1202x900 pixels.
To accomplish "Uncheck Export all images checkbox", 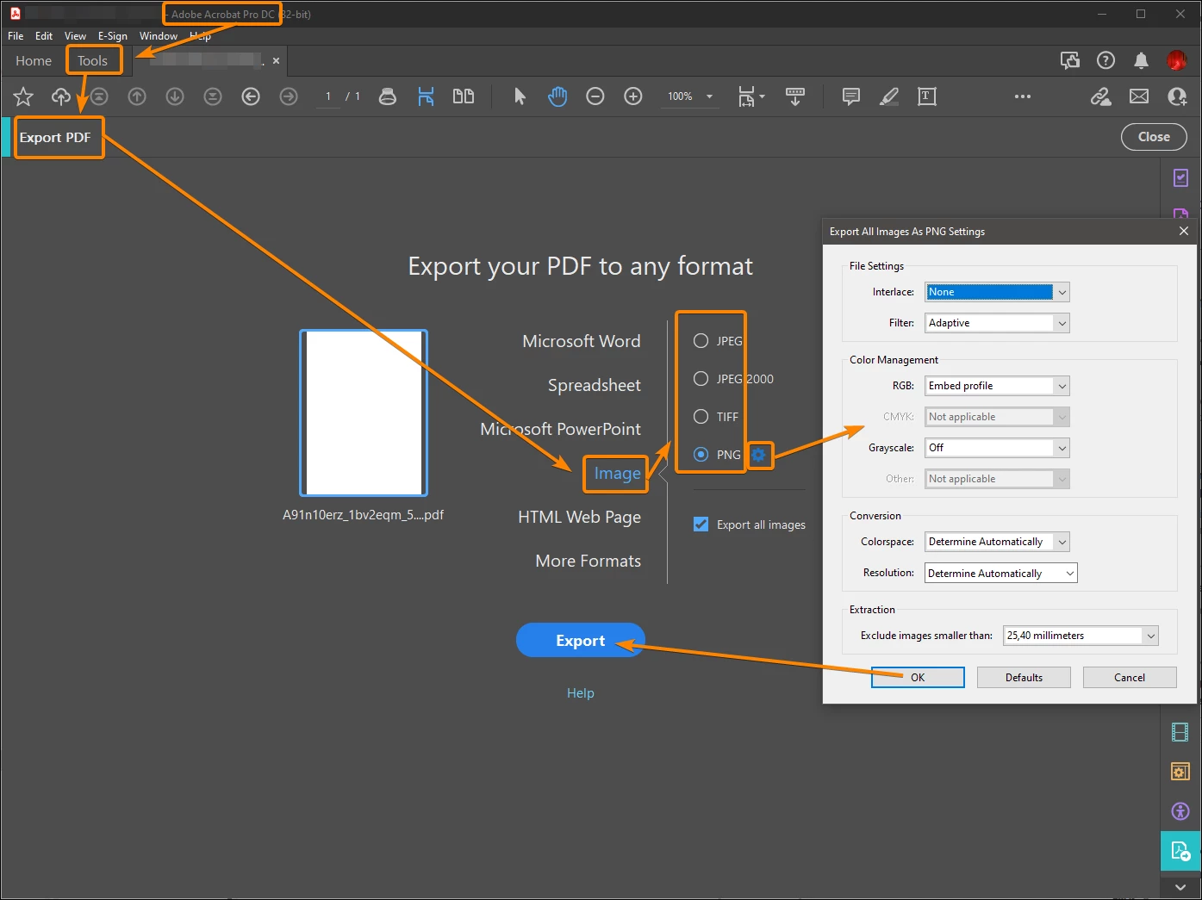I will pos(701,524).
